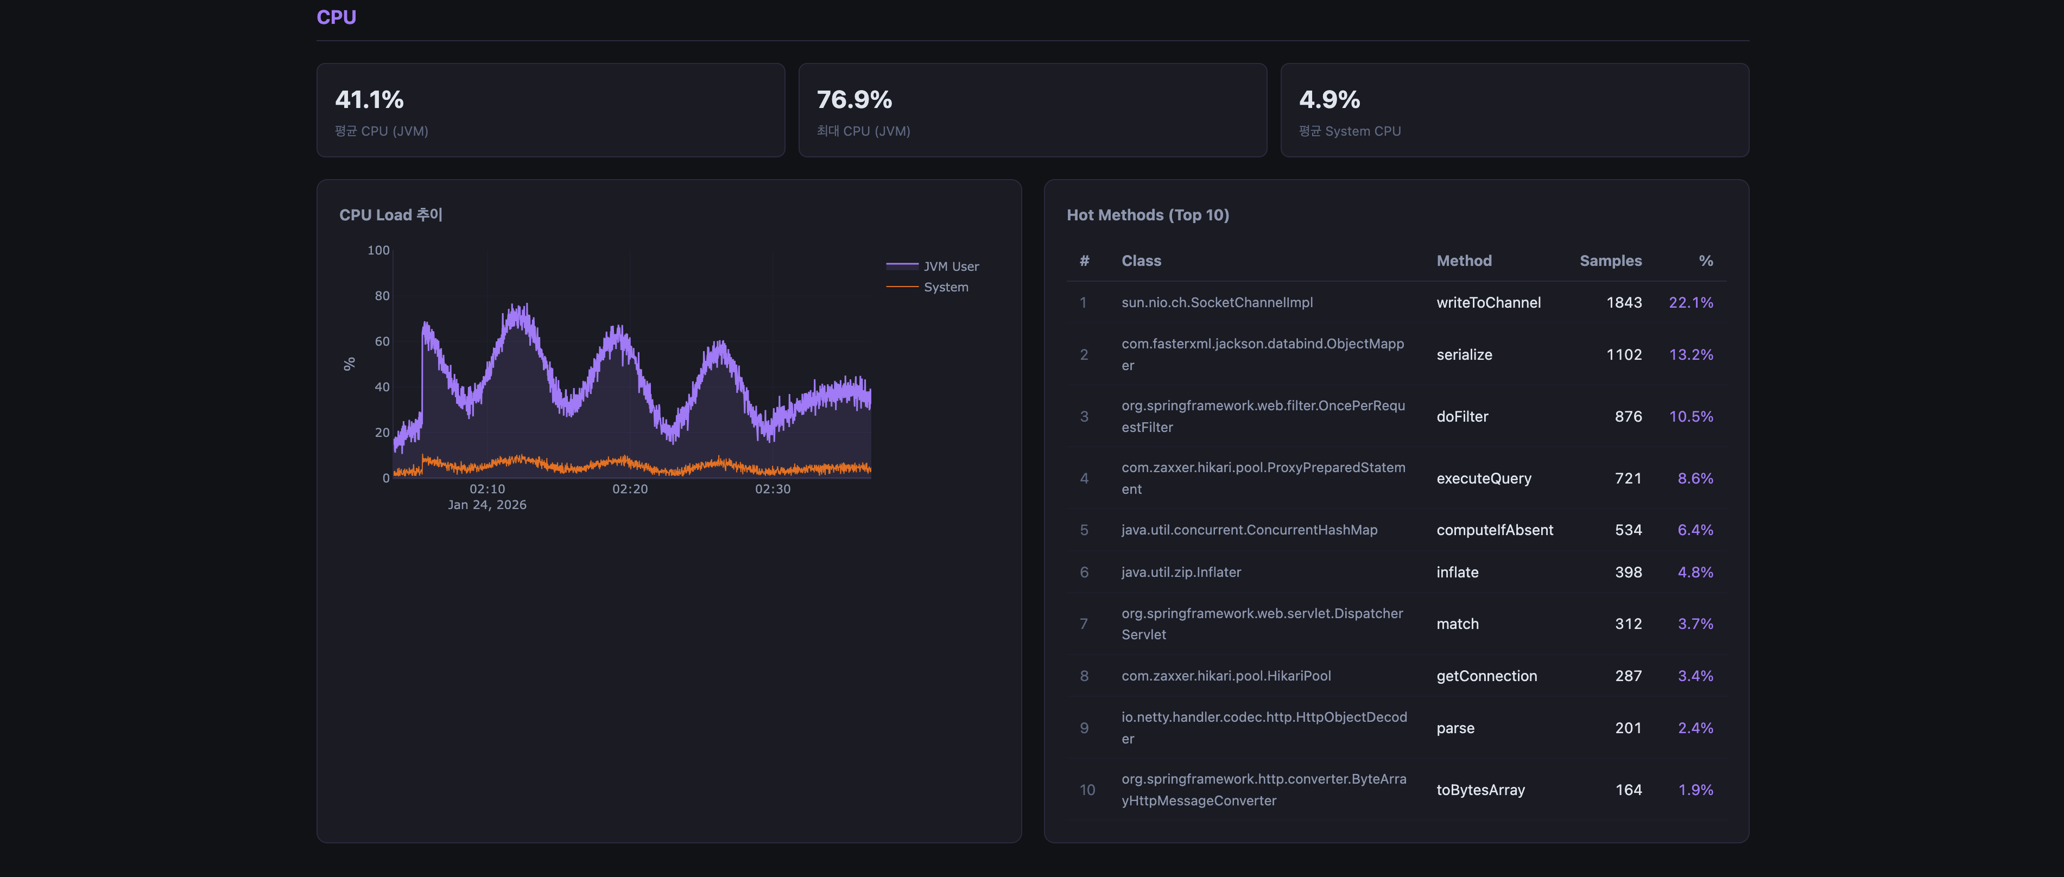Click the Method column header
This screenshot has height=877, width=2064.
tap(1463, 260)
